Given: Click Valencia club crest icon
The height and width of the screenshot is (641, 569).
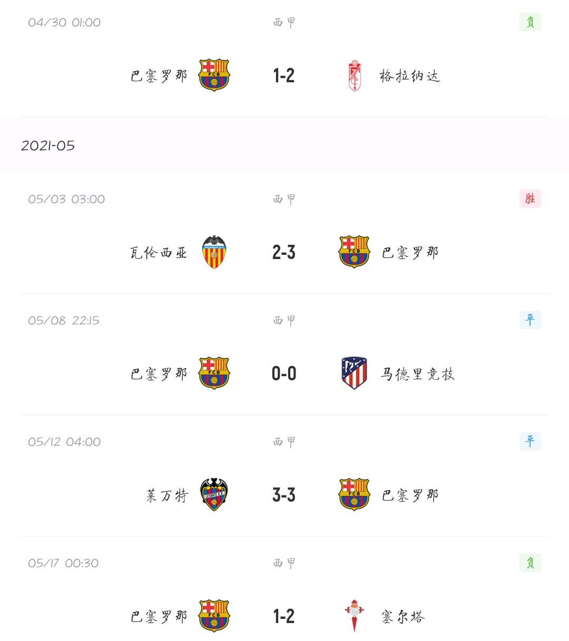Looking at the screenshot, I should (x=214, y=252).
